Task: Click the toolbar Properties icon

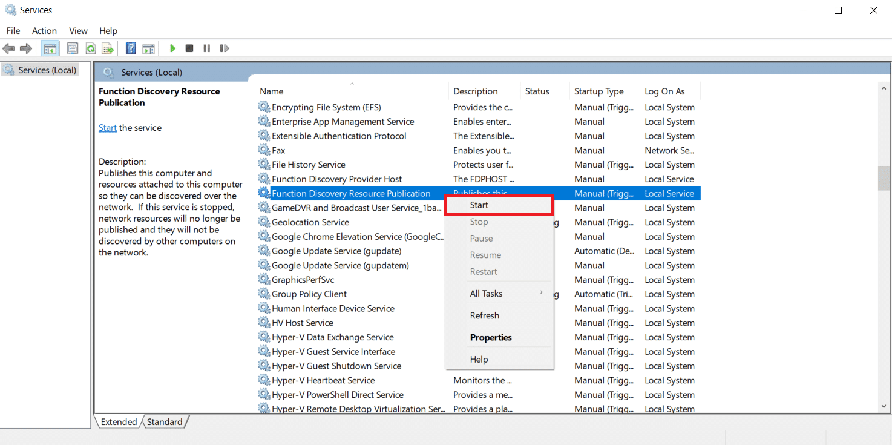Action: click(73, 48)
